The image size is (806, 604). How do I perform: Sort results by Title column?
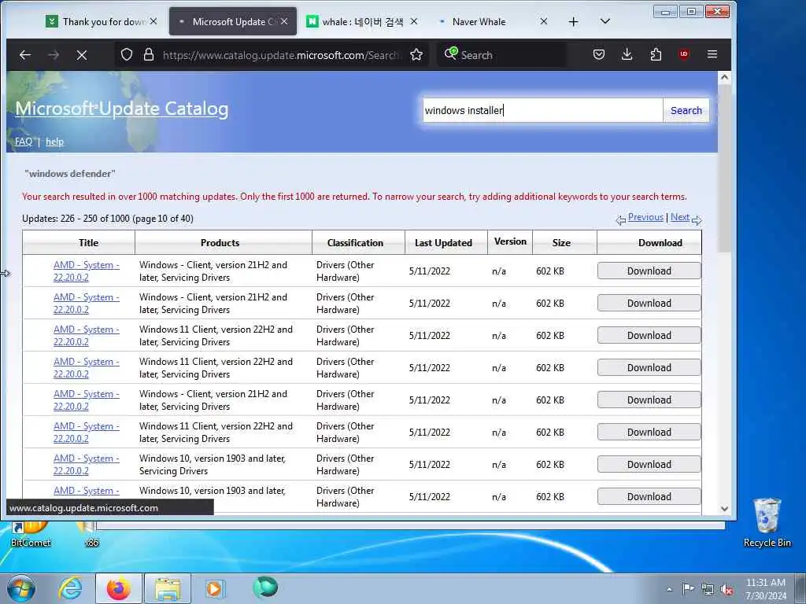88,242
